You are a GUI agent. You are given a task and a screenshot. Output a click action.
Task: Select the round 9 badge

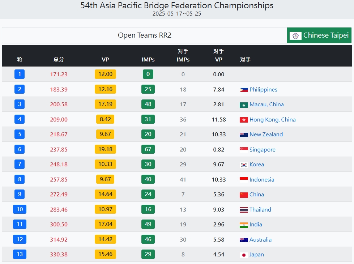[20, 194]
